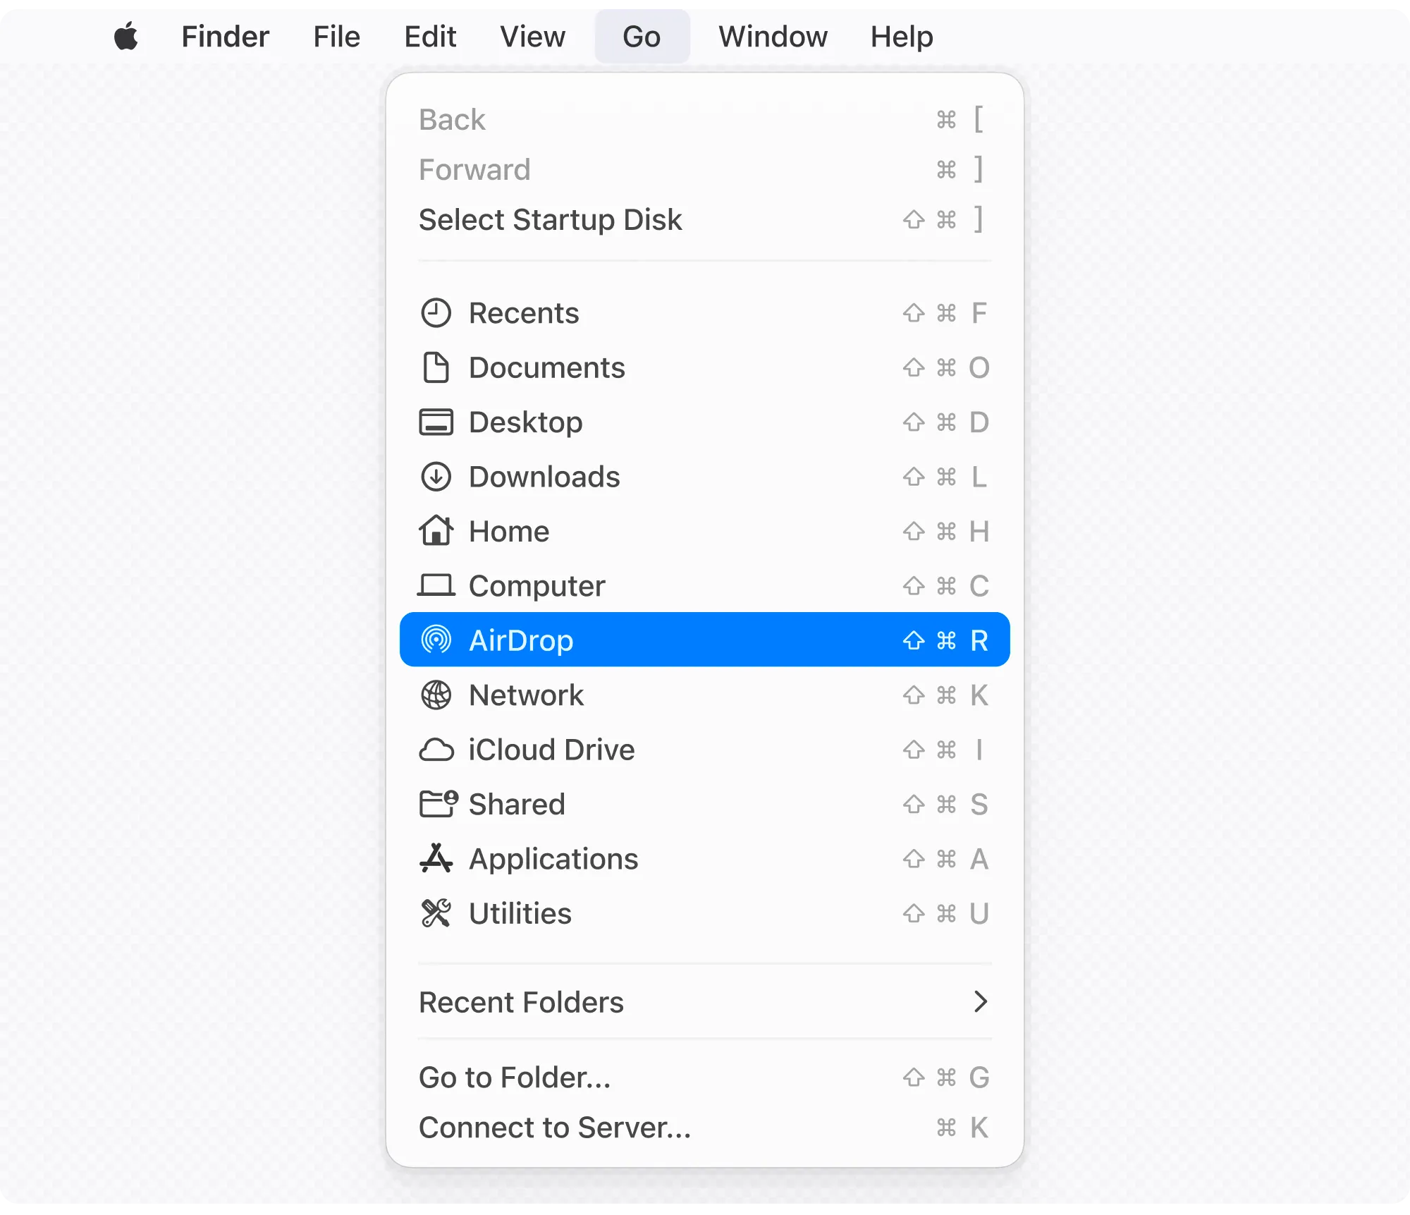Click the Computer laptop icon
1410x1215 pixels.
(436, 585)
